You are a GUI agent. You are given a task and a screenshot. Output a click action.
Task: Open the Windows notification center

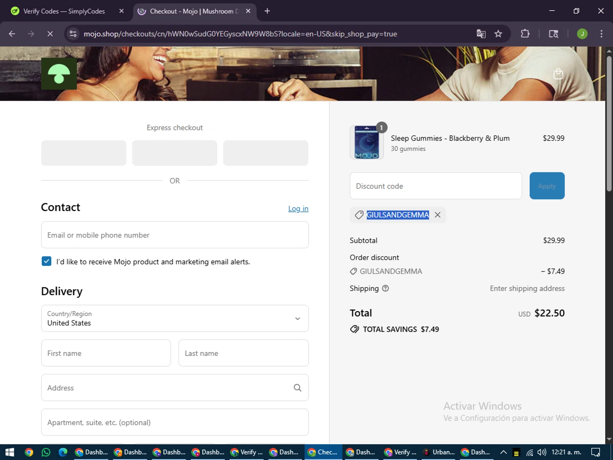click(596, 452)
